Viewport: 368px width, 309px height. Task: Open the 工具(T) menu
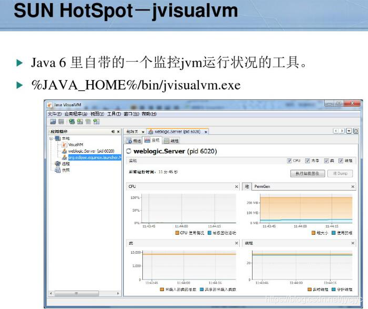[114, 114]
